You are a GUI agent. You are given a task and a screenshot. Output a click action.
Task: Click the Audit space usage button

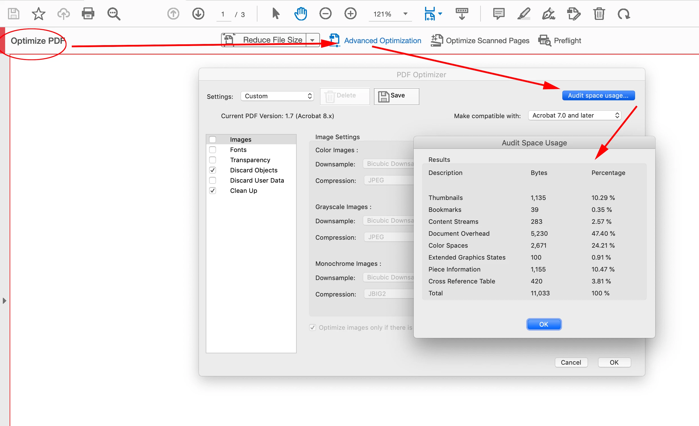[598, 95]
